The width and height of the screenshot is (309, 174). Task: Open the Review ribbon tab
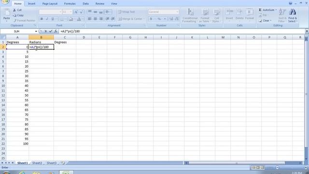click(x=100, y=3)
